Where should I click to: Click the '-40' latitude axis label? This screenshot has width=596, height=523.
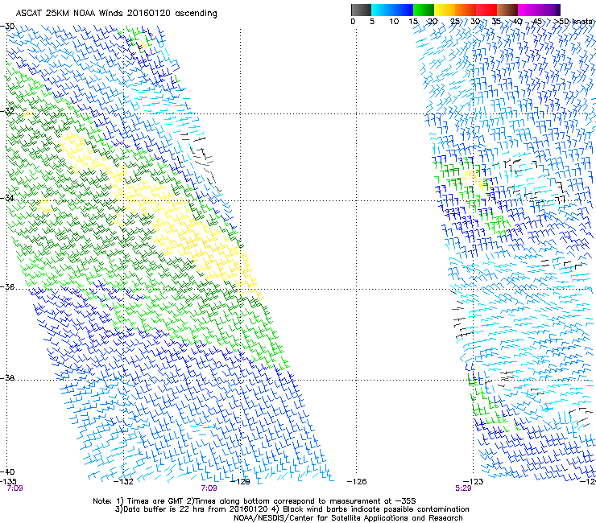click(x=8, y=472)
